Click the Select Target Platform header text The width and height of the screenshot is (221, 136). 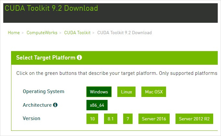pyautogui.click(x=46, y=58)
